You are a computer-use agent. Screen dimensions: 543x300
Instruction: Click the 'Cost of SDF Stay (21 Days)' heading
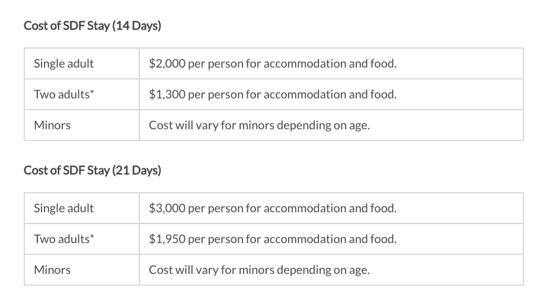click(x=92, y=171)
